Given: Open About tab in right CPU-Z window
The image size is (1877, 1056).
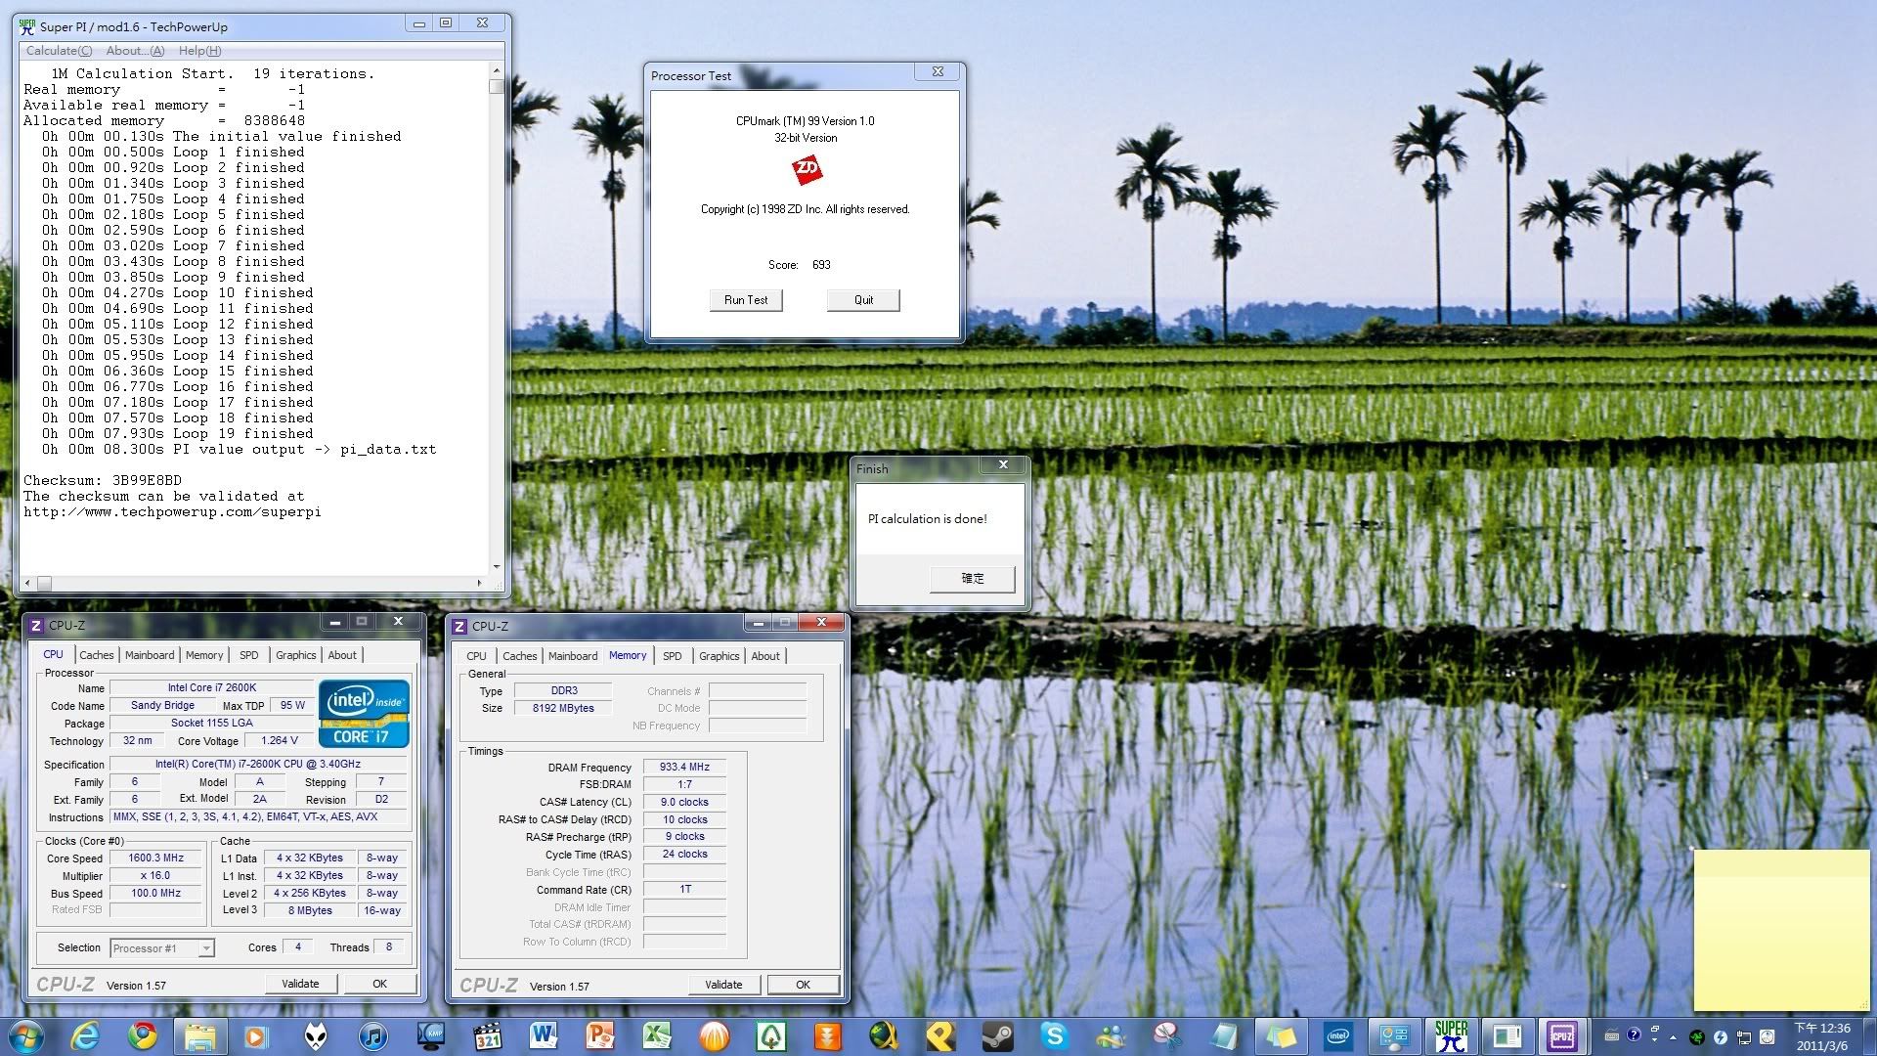Looking at the screenshot, I should pos(765,656).
